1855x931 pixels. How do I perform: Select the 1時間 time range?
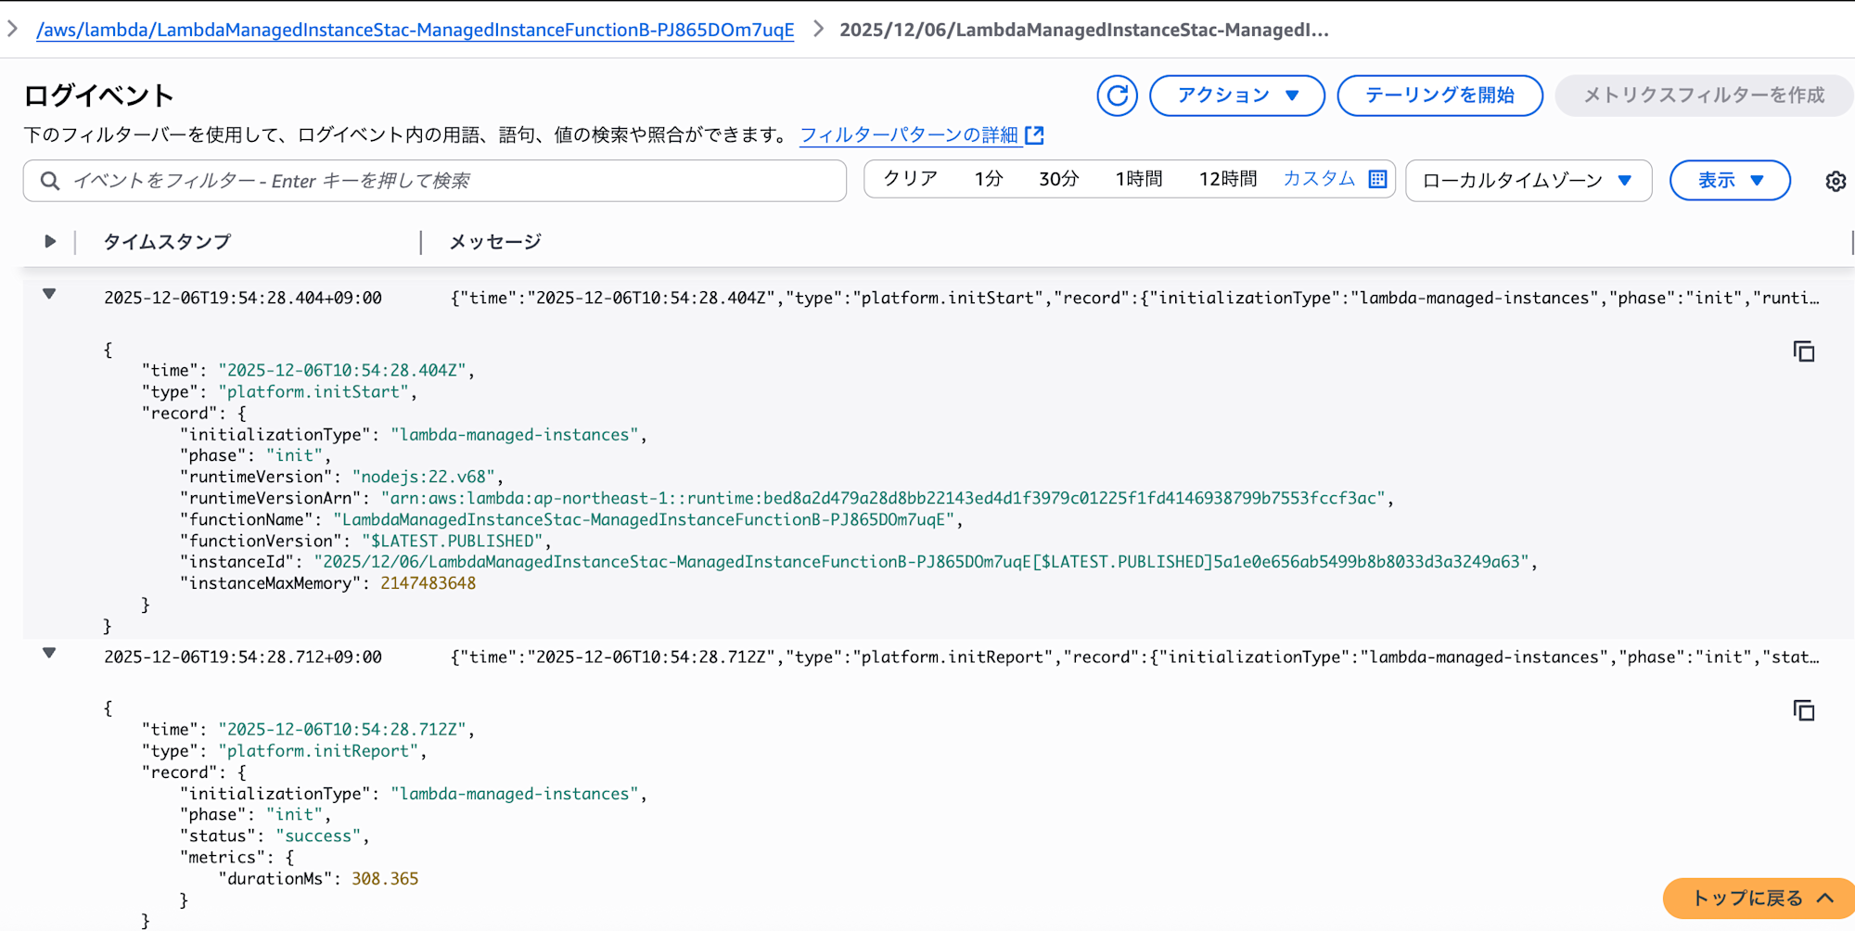1139,179
